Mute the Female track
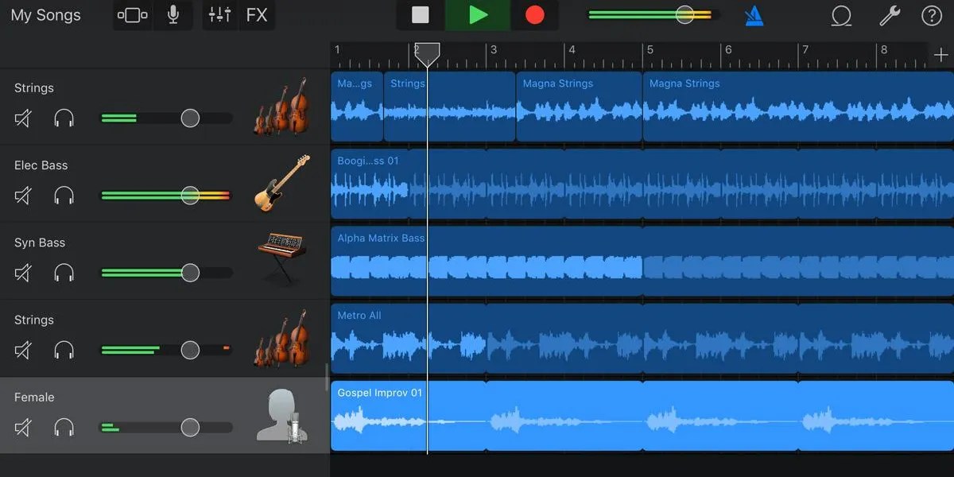This screenshot has width=954, height=477. point(23,428)
